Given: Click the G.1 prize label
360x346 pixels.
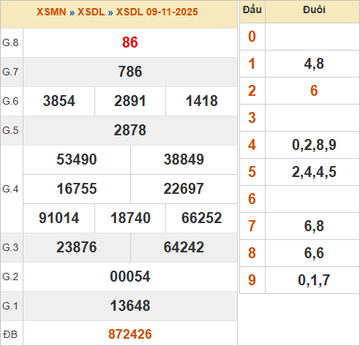Looking at the screenshot, I should [10, 306].
